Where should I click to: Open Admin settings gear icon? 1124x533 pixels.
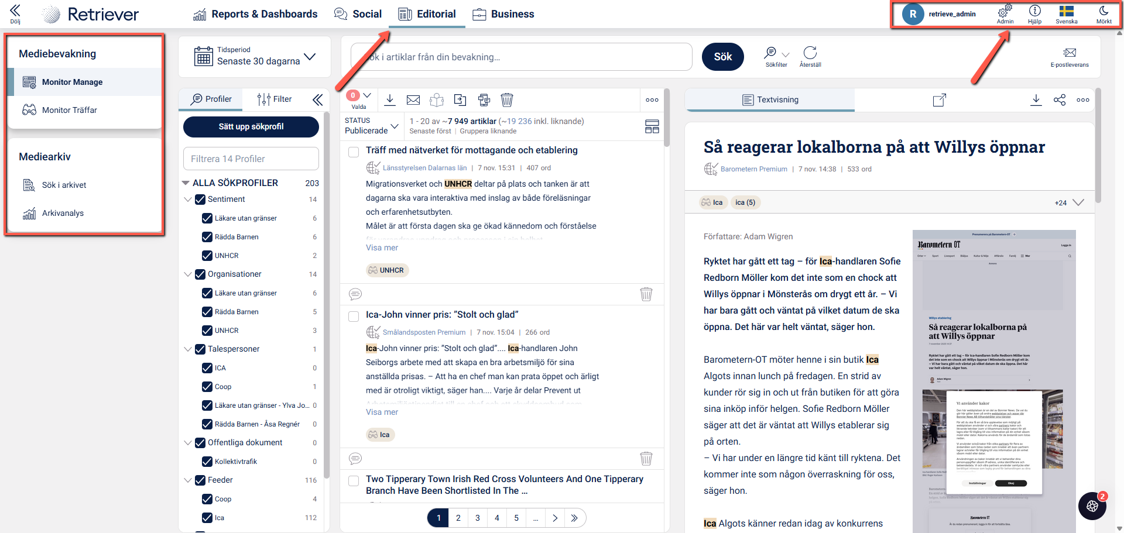pos(1005,13)
